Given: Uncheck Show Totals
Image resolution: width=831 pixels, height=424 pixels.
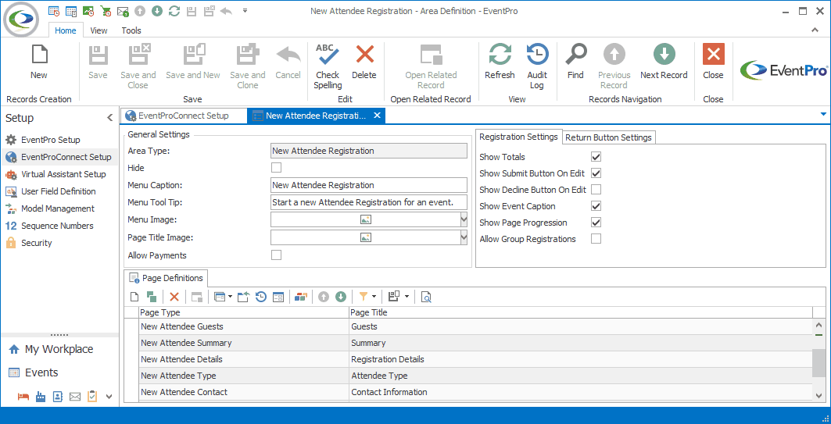Looking at the screenshot, I should coord(596,157).
